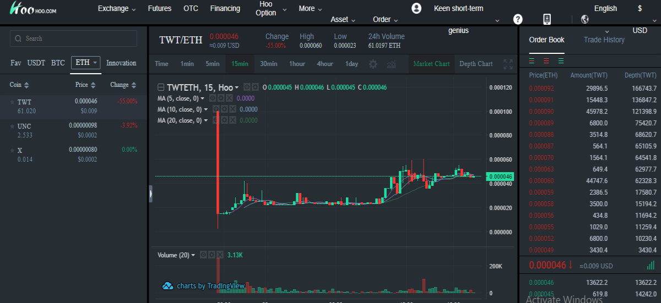
Task: Select the USDT market tab
Action: (36, 63)
